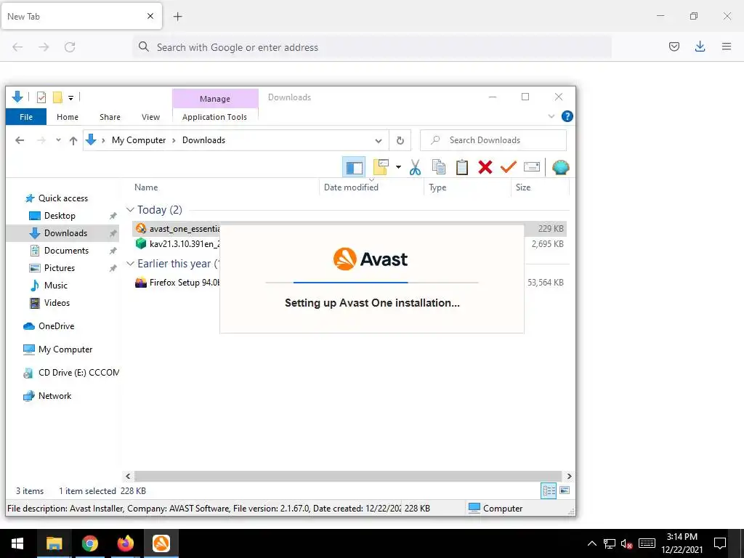Sort by Type column header
This screenshot has height=558, width=744.
tap(437, 187)
